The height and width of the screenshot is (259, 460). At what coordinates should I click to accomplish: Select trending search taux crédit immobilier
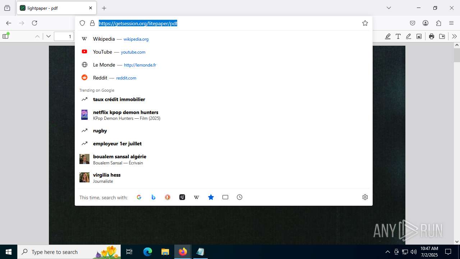click(x=224, y=99)
